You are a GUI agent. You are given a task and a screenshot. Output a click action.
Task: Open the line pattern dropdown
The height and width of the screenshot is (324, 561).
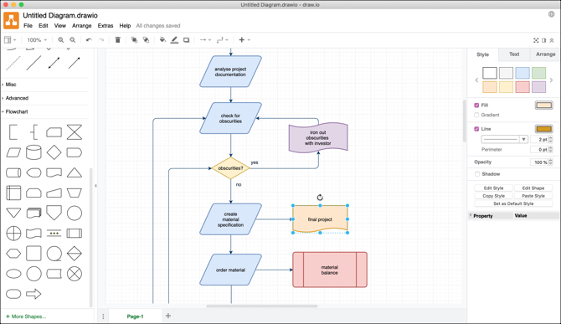click(x=504, y=139)
